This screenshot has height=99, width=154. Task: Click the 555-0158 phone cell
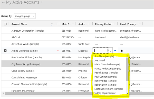[66, 31]
